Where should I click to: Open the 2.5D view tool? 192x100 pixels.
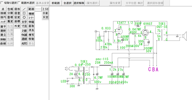[x=45, y=9]
